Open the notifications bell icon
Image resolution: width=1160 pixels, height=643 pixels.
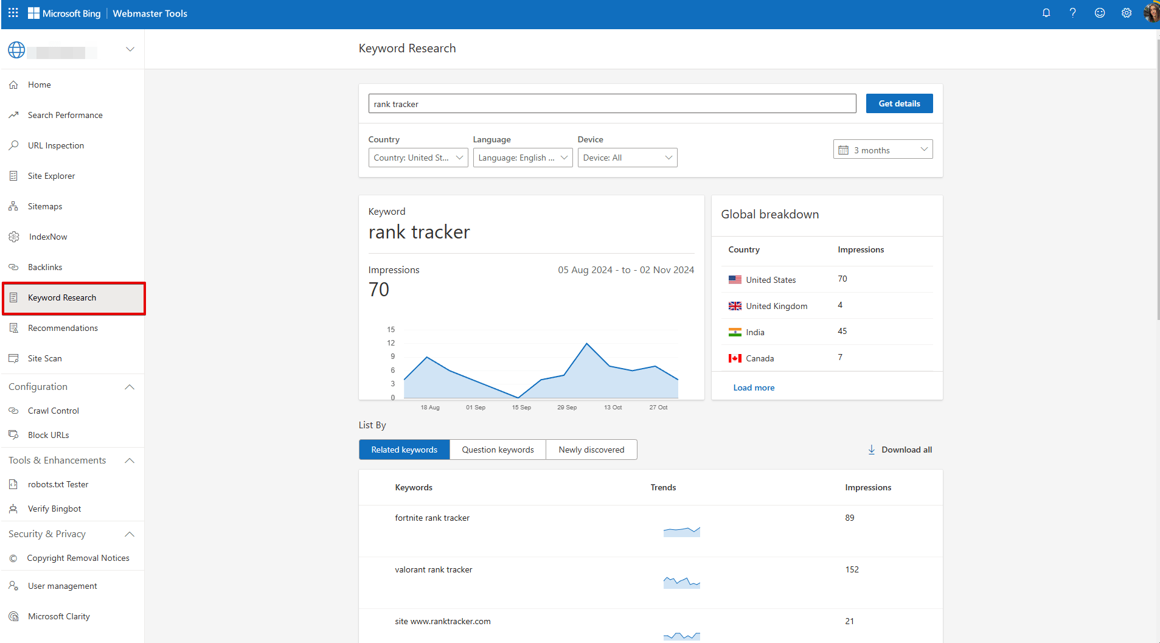[x=1046, y=13]
